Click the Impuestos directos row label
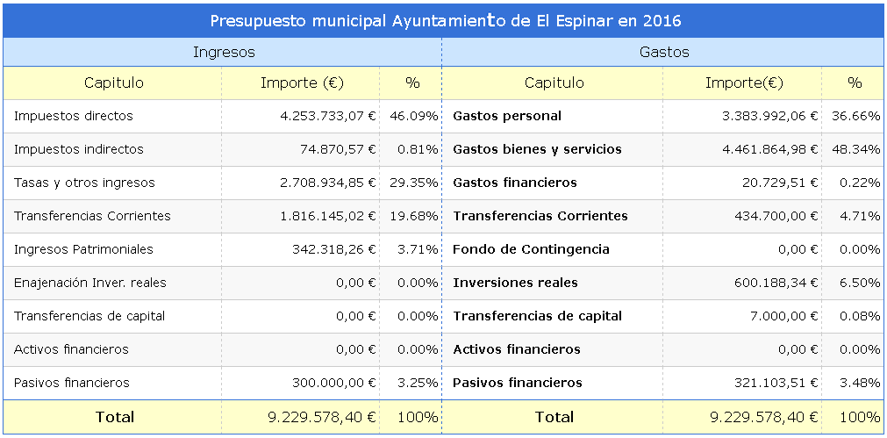Screen dimensions: 887x438 74,116
